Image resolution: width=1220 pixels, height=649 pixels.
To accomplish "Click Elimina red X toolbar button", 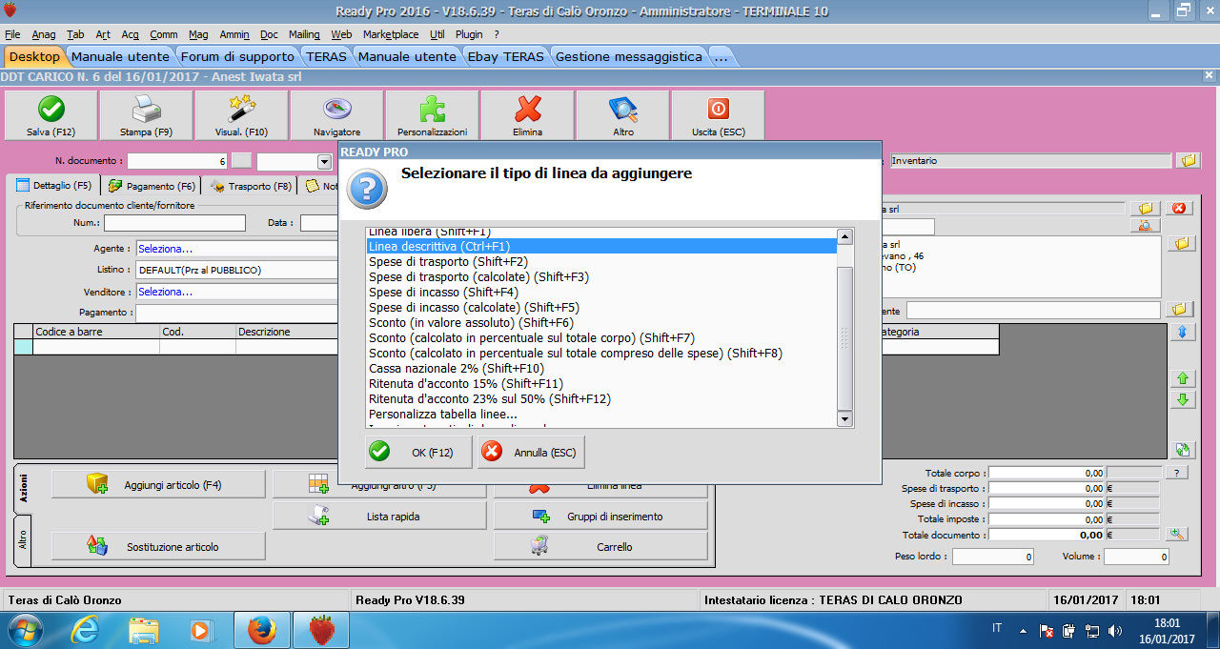I will (528, 115).
